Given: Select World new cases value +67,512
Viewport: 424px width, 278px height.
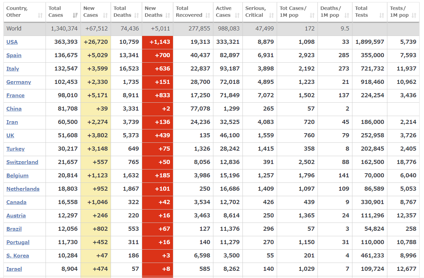Looking at the screenshot, I should click(x=96, y=29).
